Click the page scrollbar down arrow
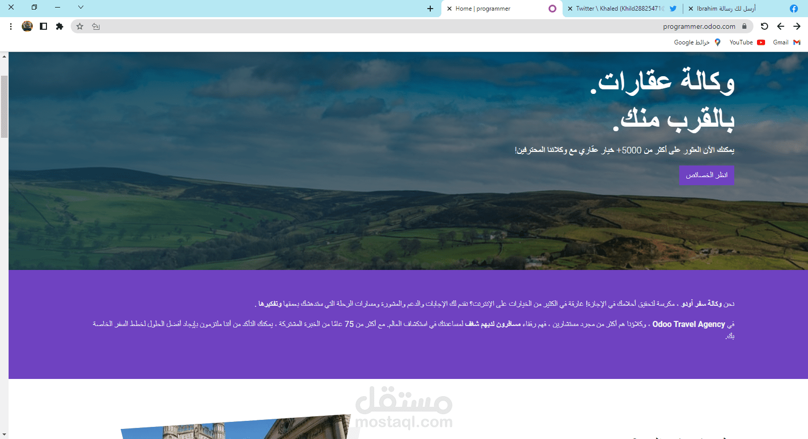808x439 pixels. point(4,434)
